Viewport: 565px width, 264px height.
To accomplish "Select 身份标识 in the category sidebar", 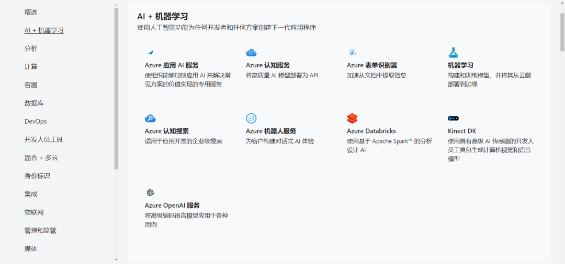I will tap(38, 176).
